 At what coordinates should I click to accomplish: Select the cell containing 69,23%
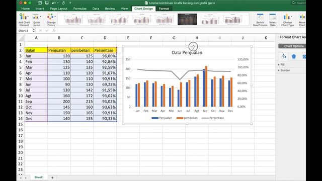coord(105,84)
